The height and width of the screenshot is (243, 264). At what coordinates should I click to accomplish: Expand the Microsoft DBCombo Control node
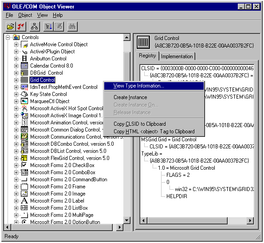16,144
